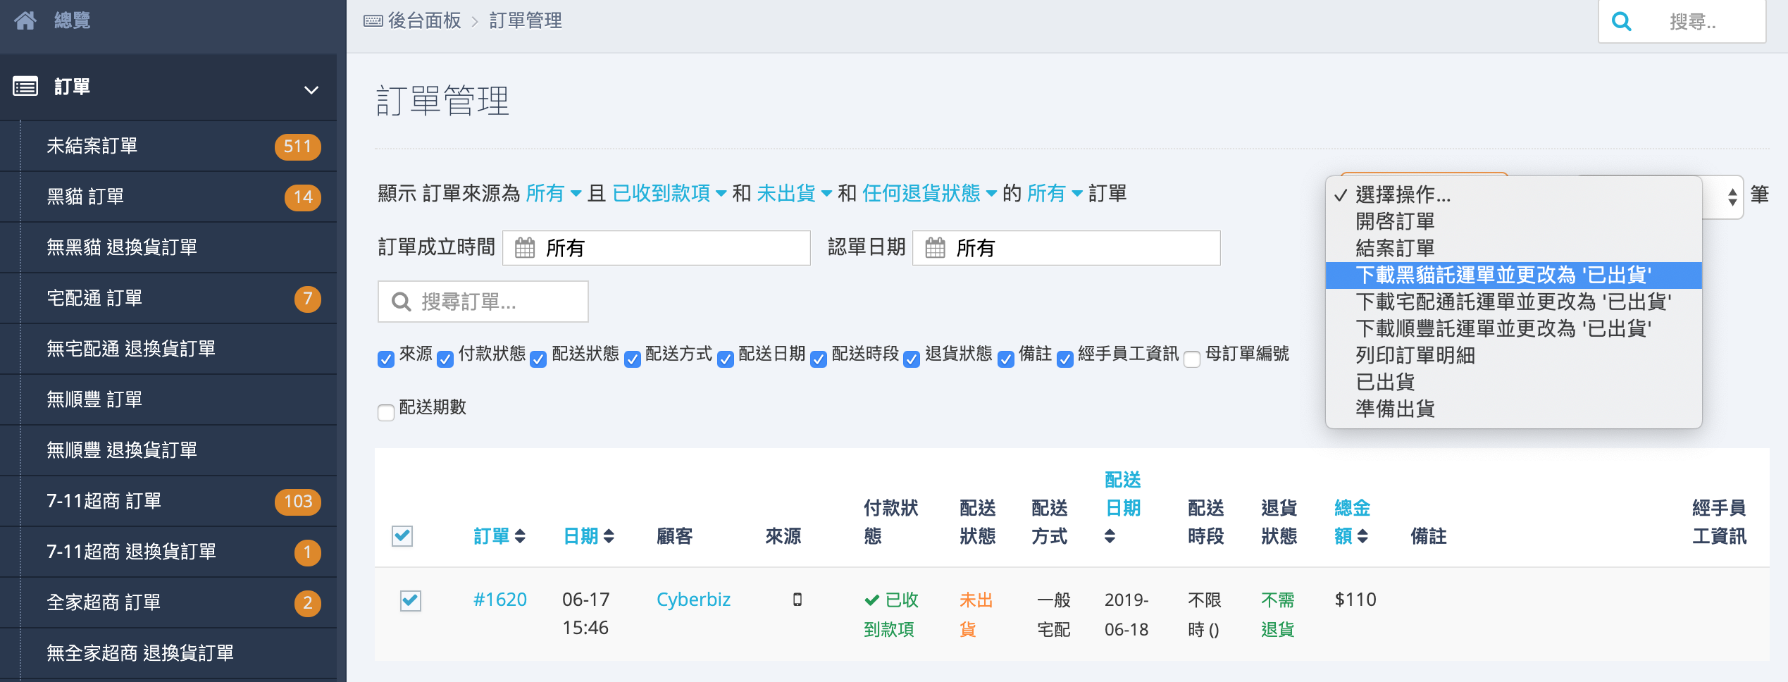
Task: Click the 訂單 list icon in sidebar
Action: click(x=25, y=87)
